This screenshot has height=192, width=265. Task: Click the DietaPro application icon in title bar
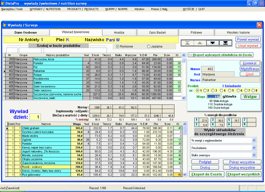point(3,3)
